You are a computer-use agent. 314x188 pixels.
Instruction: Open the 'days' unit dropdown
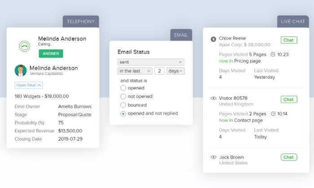pyautogui.click(x=175, y=71)
